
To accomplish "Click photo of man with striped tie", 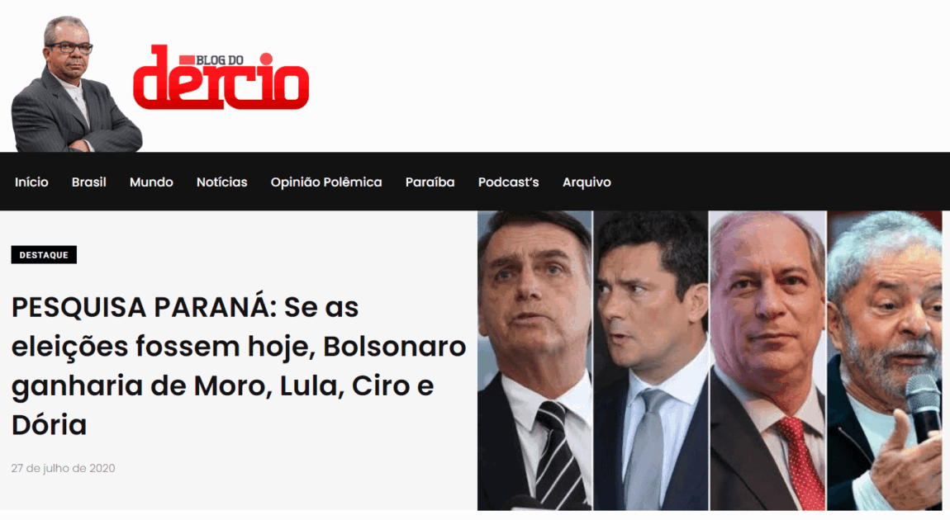I will tap(534, 360).
